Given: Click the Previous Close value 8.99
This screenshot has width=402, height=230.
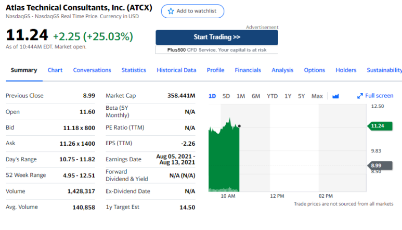Looking at the screenshot, I should point(89,96).
